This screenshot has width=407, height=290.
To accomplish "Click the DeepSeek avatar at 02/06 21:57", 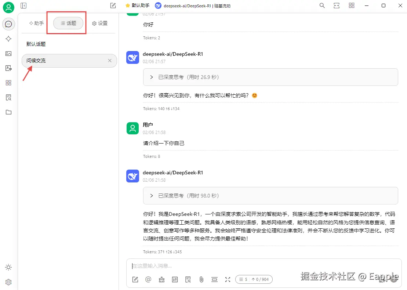I will (x=132, y=57).
